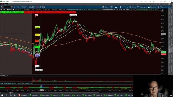
Task: Click the MovAvgExponential study label
Action: [x=80, y=10]
